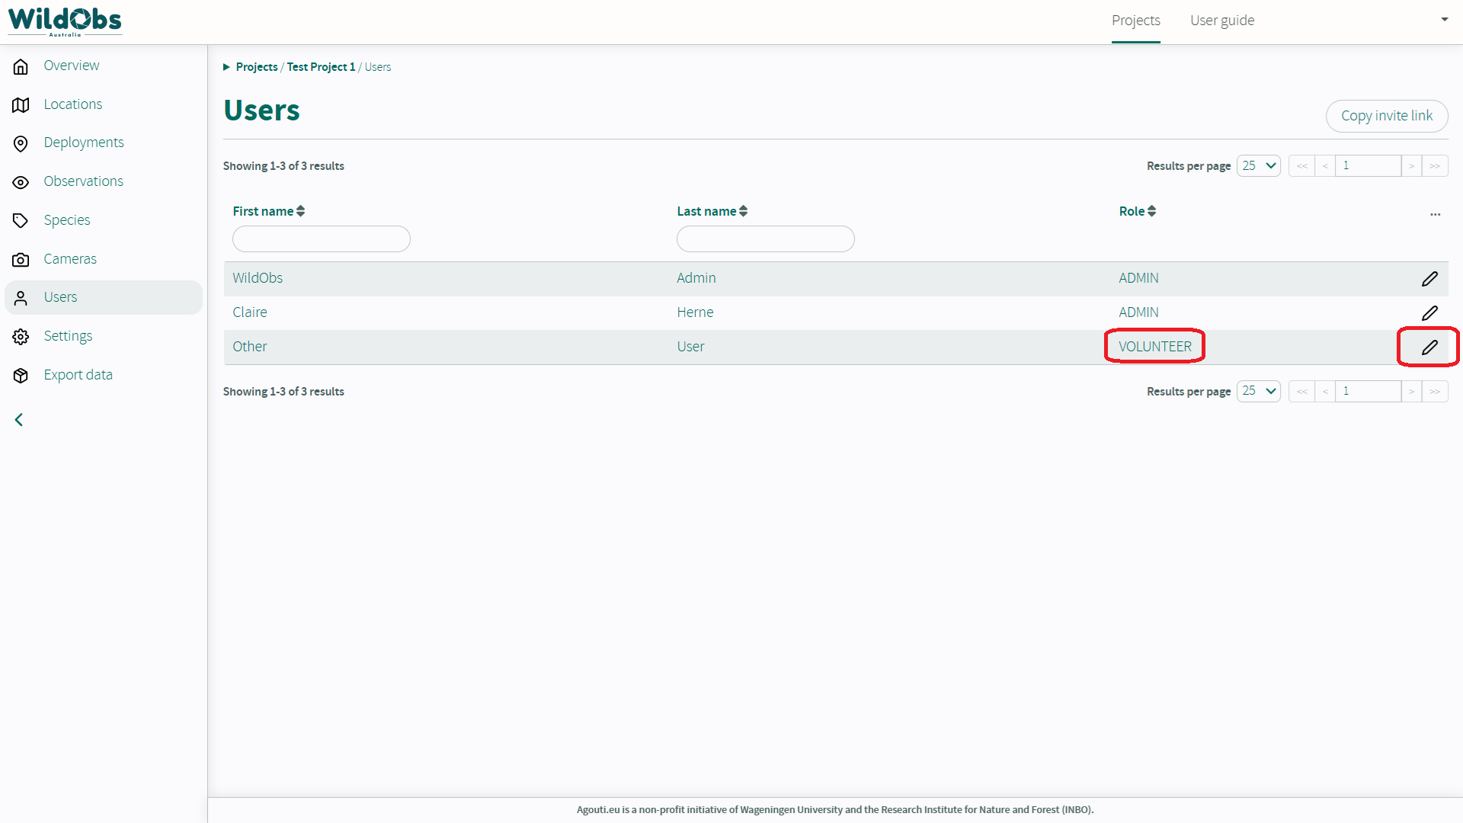Screen dimensions: 1463x823
Task: Click the First name filter field
Action: pyautogui.click(x=321, y=239)
